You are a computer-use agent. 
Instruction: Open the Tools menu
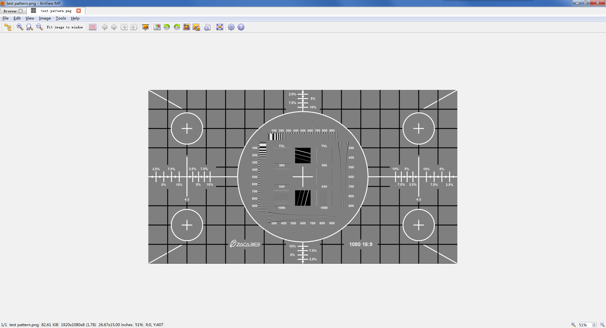(61, 18)
